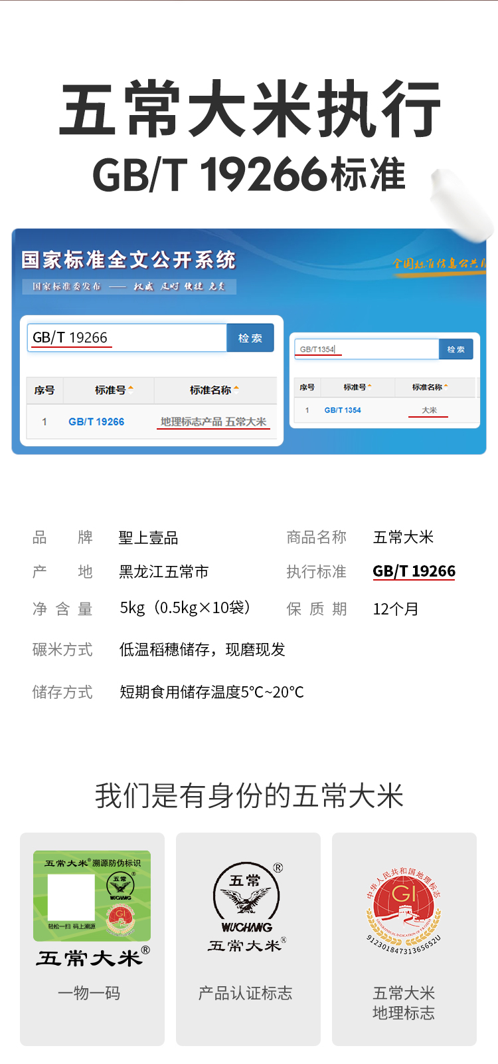Screen dimensions: 498x1064
Task: Sort by 标准名称 arrow in right table
Action: tap(446, 386)
